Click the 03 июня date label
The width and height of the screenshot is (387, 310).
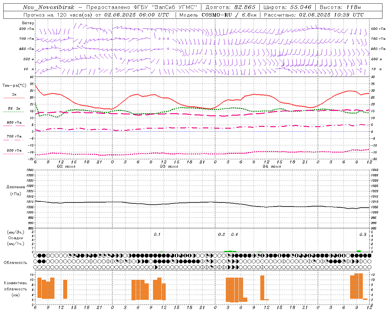click(169, 167)
